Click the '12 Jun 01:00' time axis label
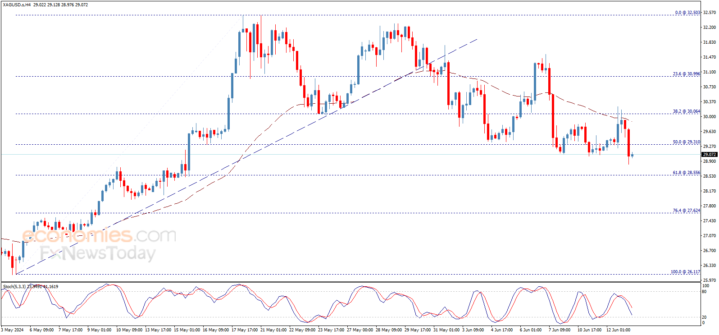This screenshot has width=719, height=335. click(618, 330)
